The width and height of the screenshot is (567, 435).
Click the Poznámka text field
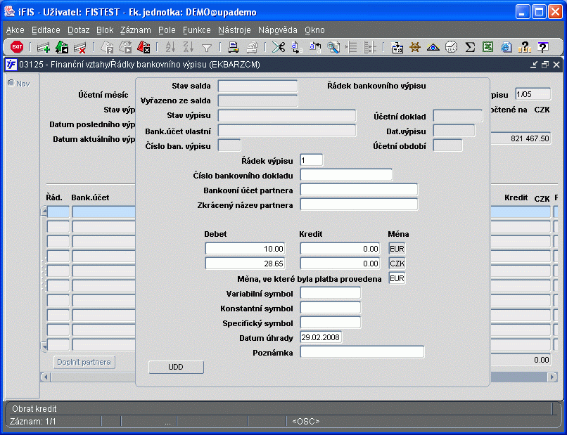(x=362, y=352)
